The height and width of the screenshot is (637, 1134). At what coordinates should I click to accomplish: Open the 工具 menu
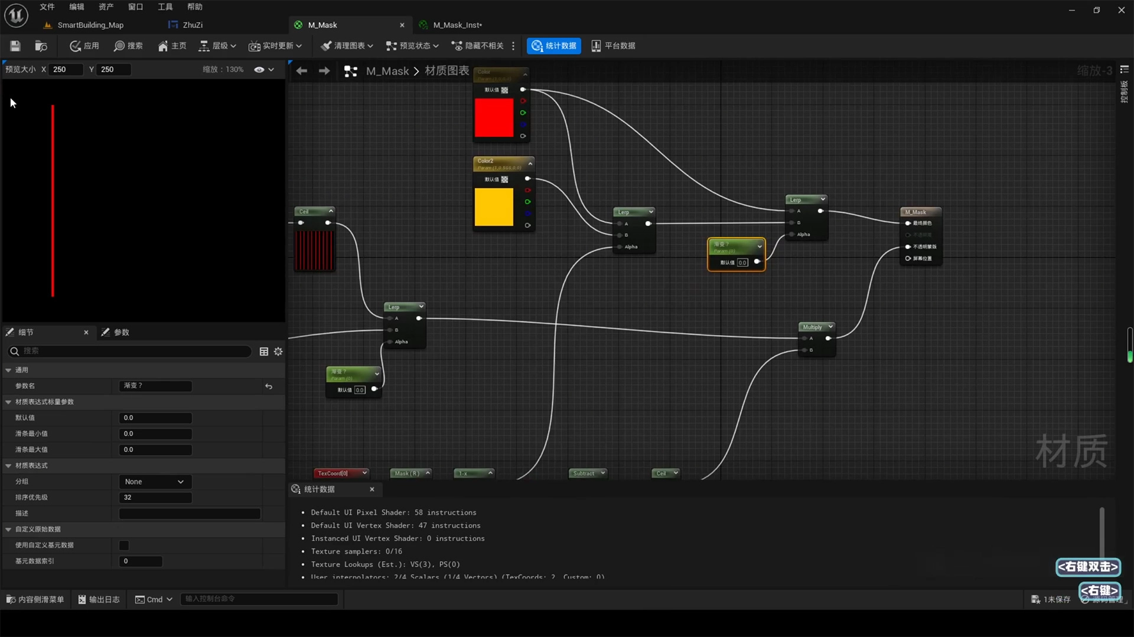coord(165,7)
